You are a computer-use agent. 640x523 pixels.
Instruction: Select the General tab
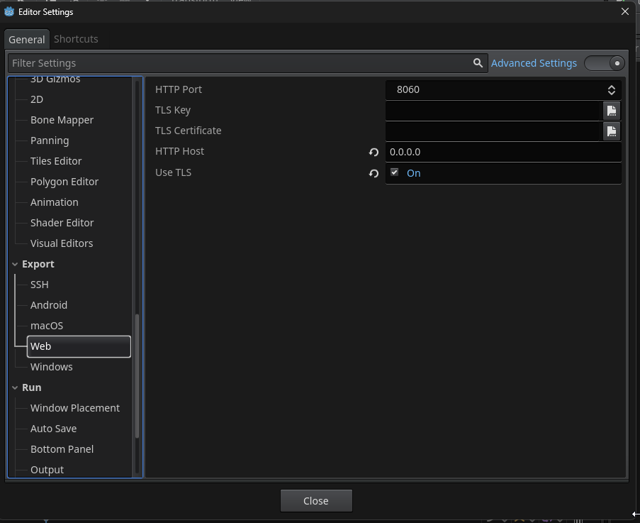(27, 40)
